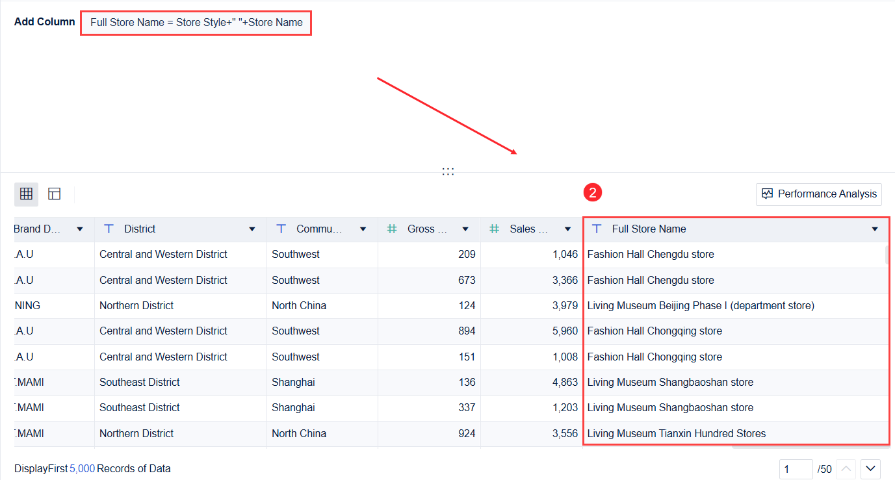The height and width of the screenshot is (480, 895).
Task: Click the 5,000 records count link
Action: point(82,468)
